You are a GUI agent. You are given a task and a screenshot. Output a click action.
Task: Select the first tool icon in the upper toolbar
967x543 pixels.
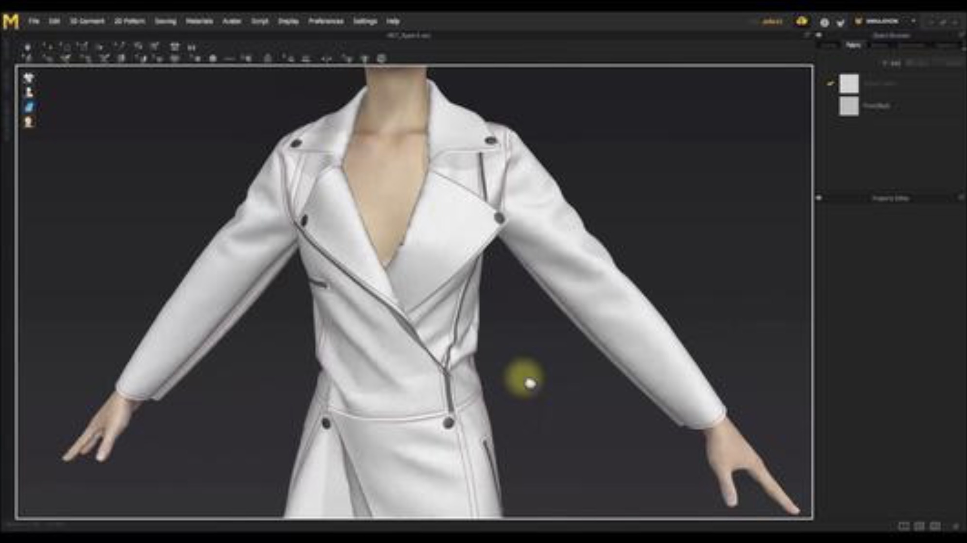tap(28, 47)
